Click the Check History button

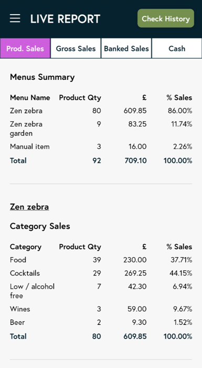click(166, 18)
